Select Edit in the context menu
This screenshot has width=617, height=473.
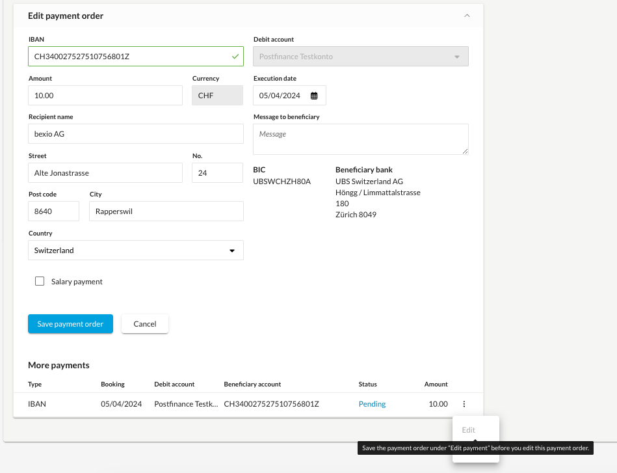468,429
